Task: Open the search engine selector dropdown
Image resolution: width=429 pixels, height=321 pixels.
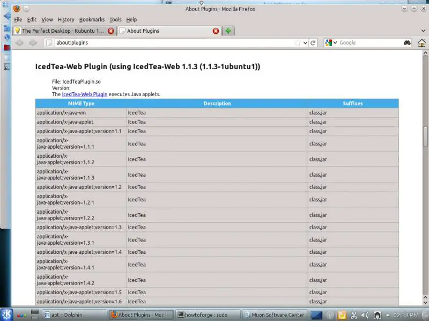Action: click(x=335, y=43)
